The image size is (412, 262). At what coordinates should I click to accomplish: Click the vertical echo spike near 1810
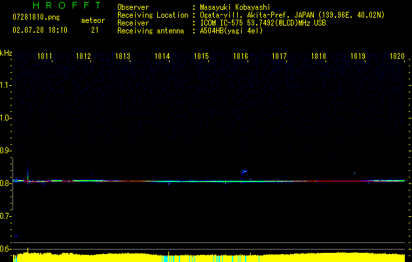pos(28,174)
